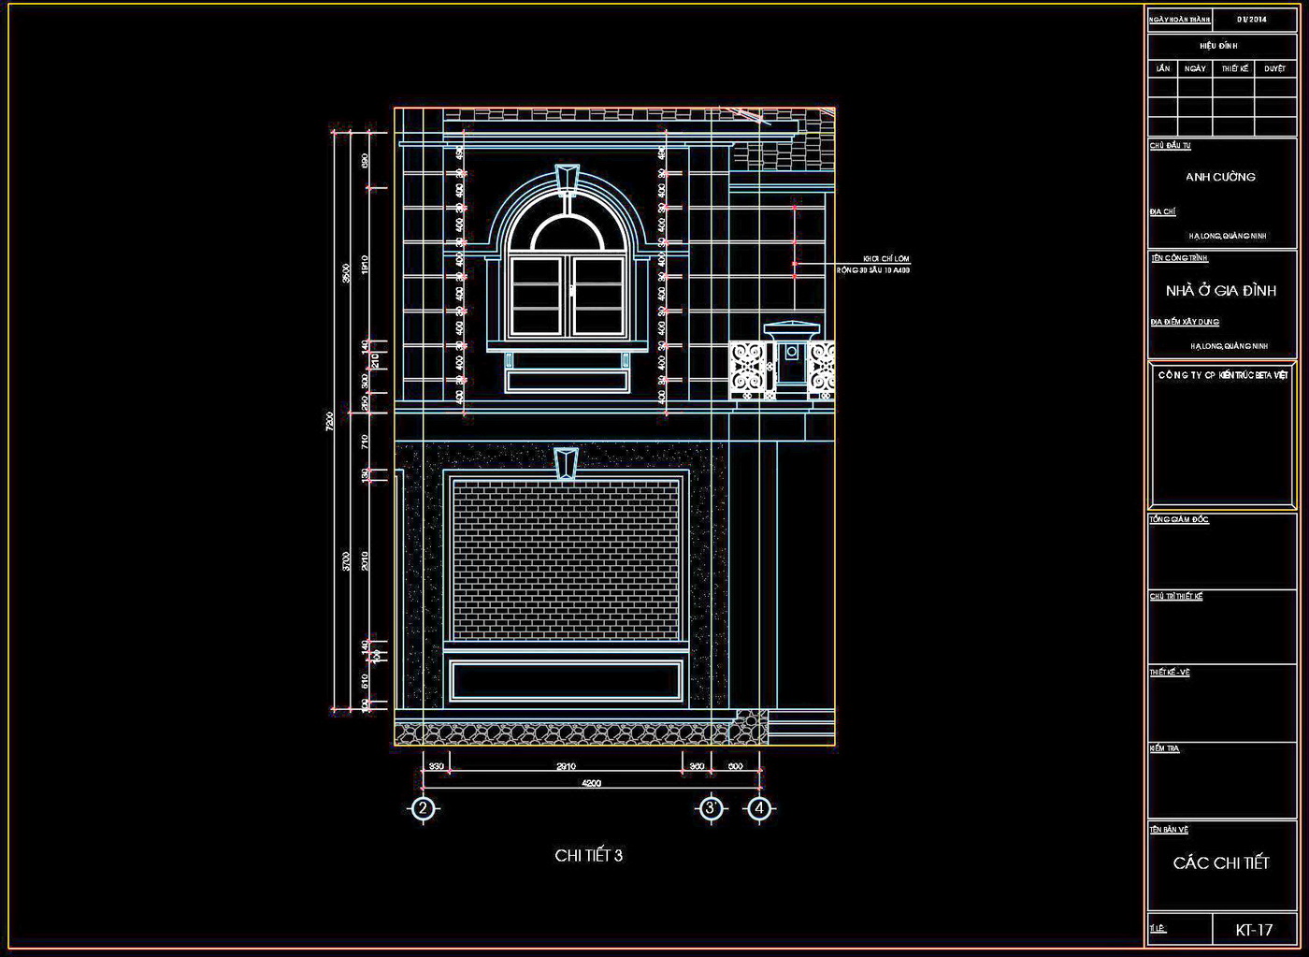The image size is (1309, 957).
Task: Click the keystone above the brick panel
Action: pyautogui.click(x=566, y=463)
